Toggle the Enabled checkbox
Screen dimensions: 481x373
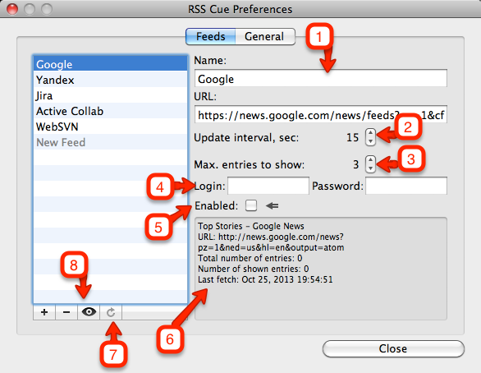[x=251, y=205]
